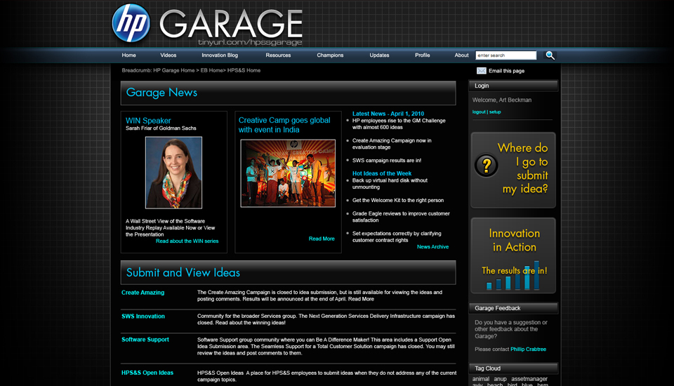Go to the Innovation Blog menu
Screen dimensions: 674x386
220,55
